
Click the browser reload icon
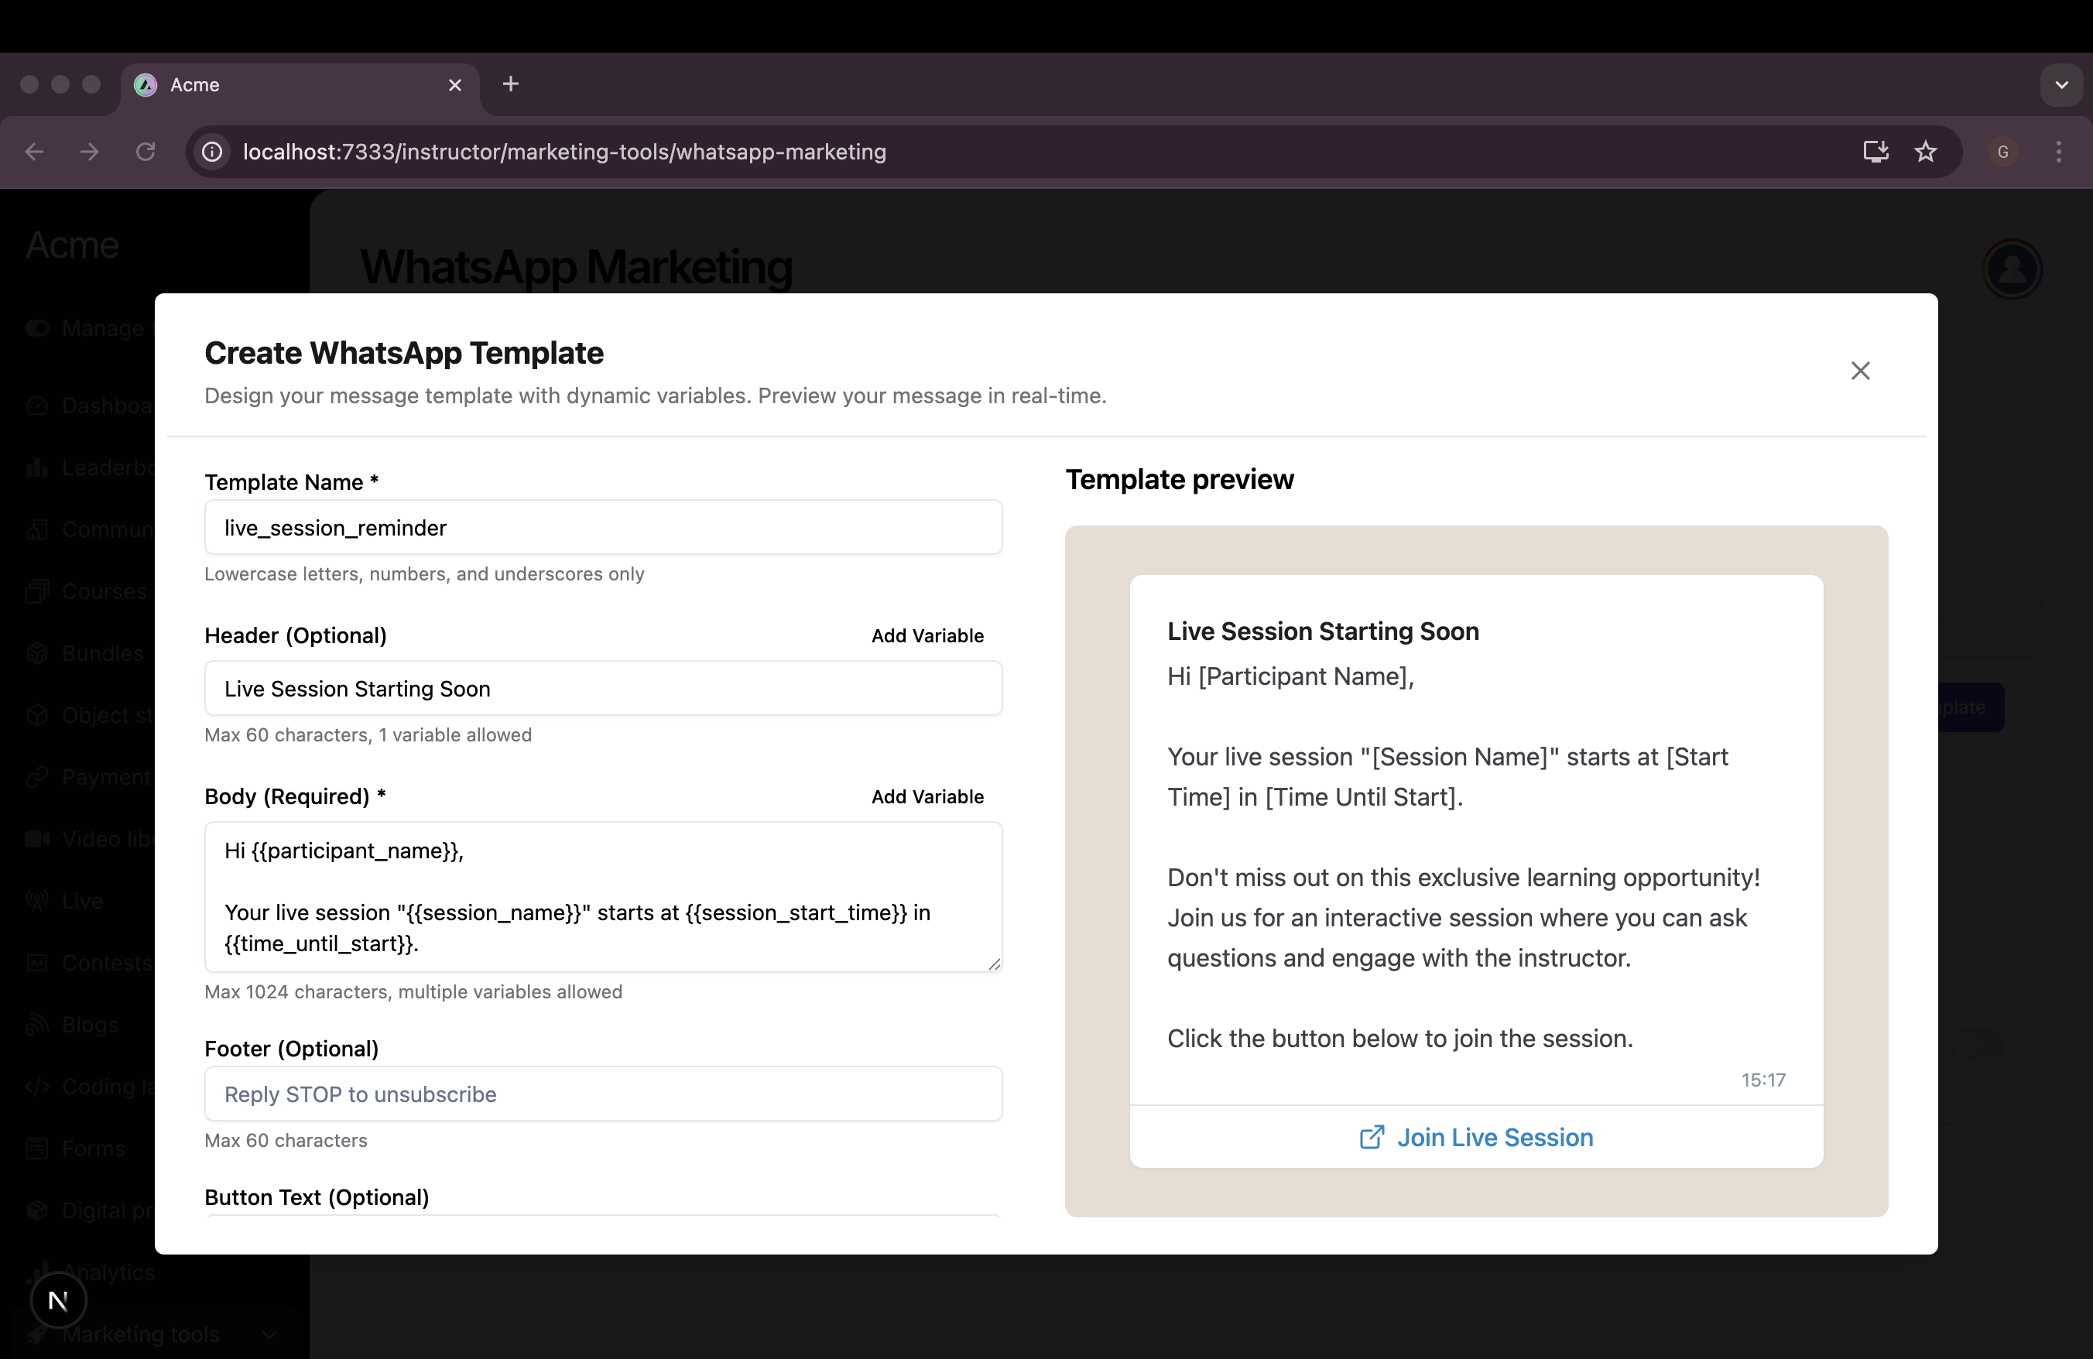coord(146,151)
